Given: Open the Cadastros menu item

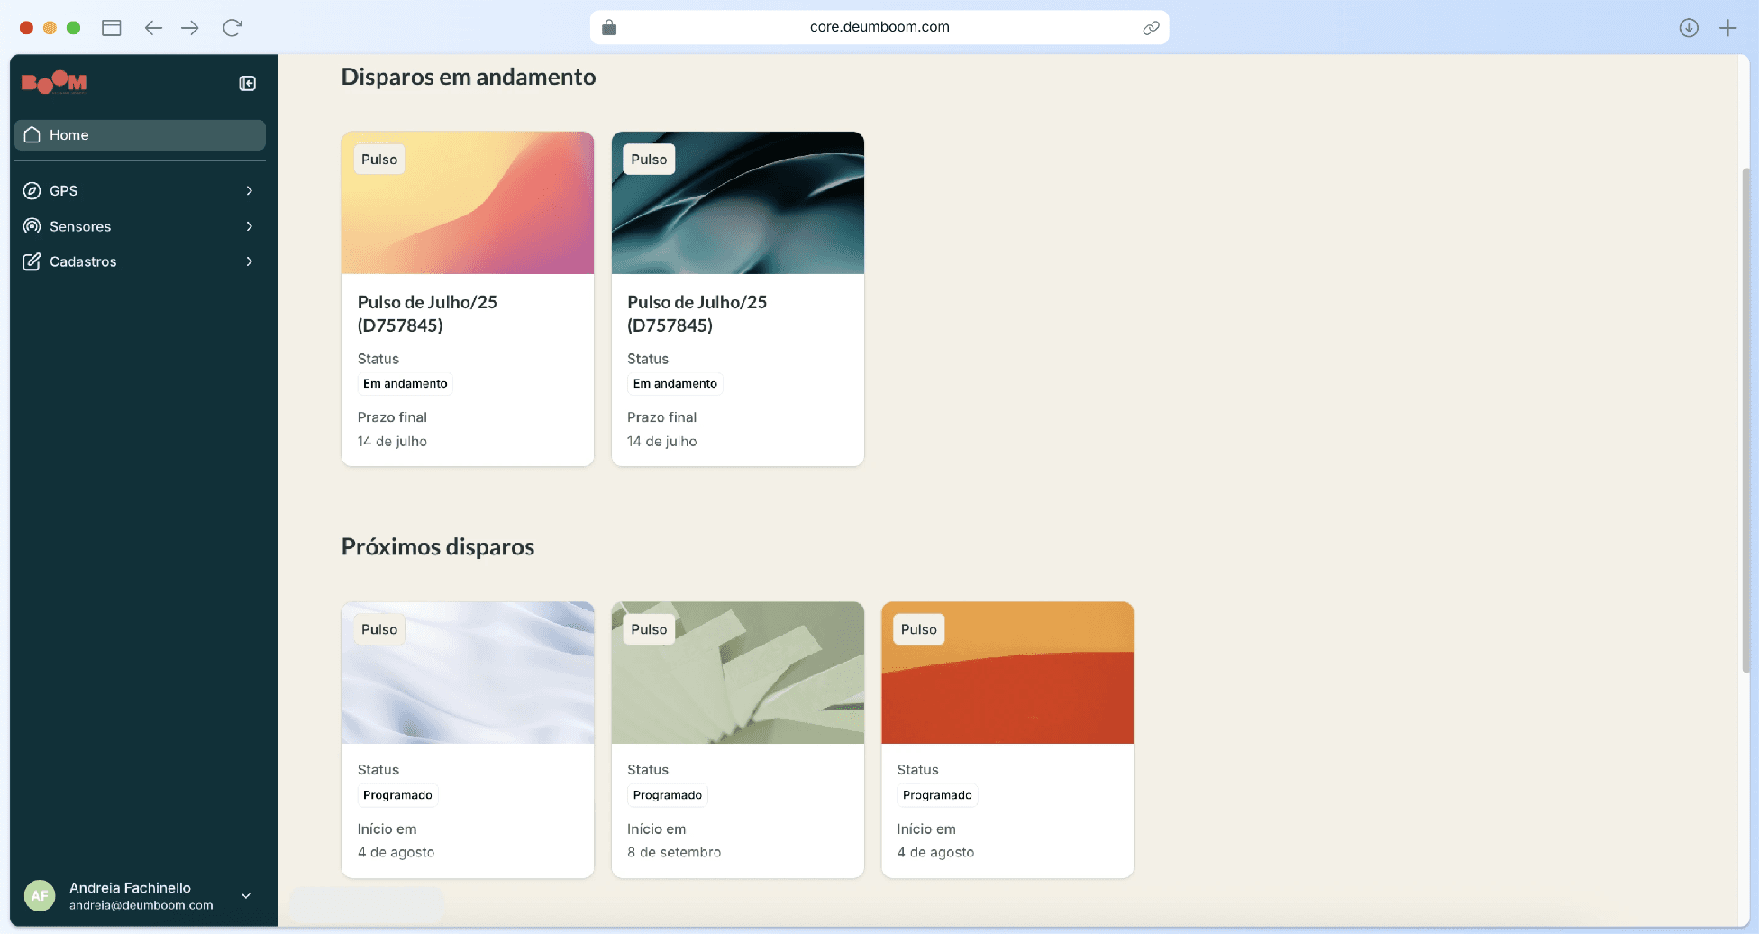Looking at the screenshot, I should [140, 261].
